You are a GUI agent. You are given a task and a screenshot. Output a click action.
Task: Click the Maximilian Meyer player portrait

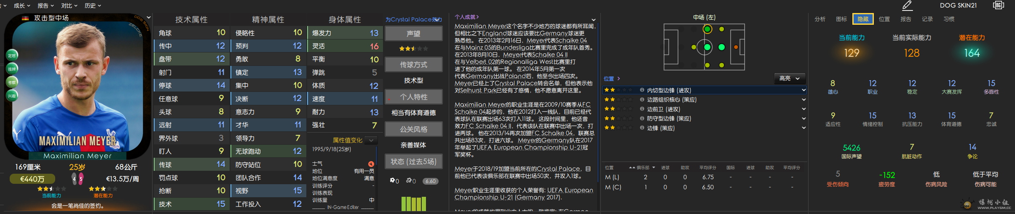[x=78, y=86]
